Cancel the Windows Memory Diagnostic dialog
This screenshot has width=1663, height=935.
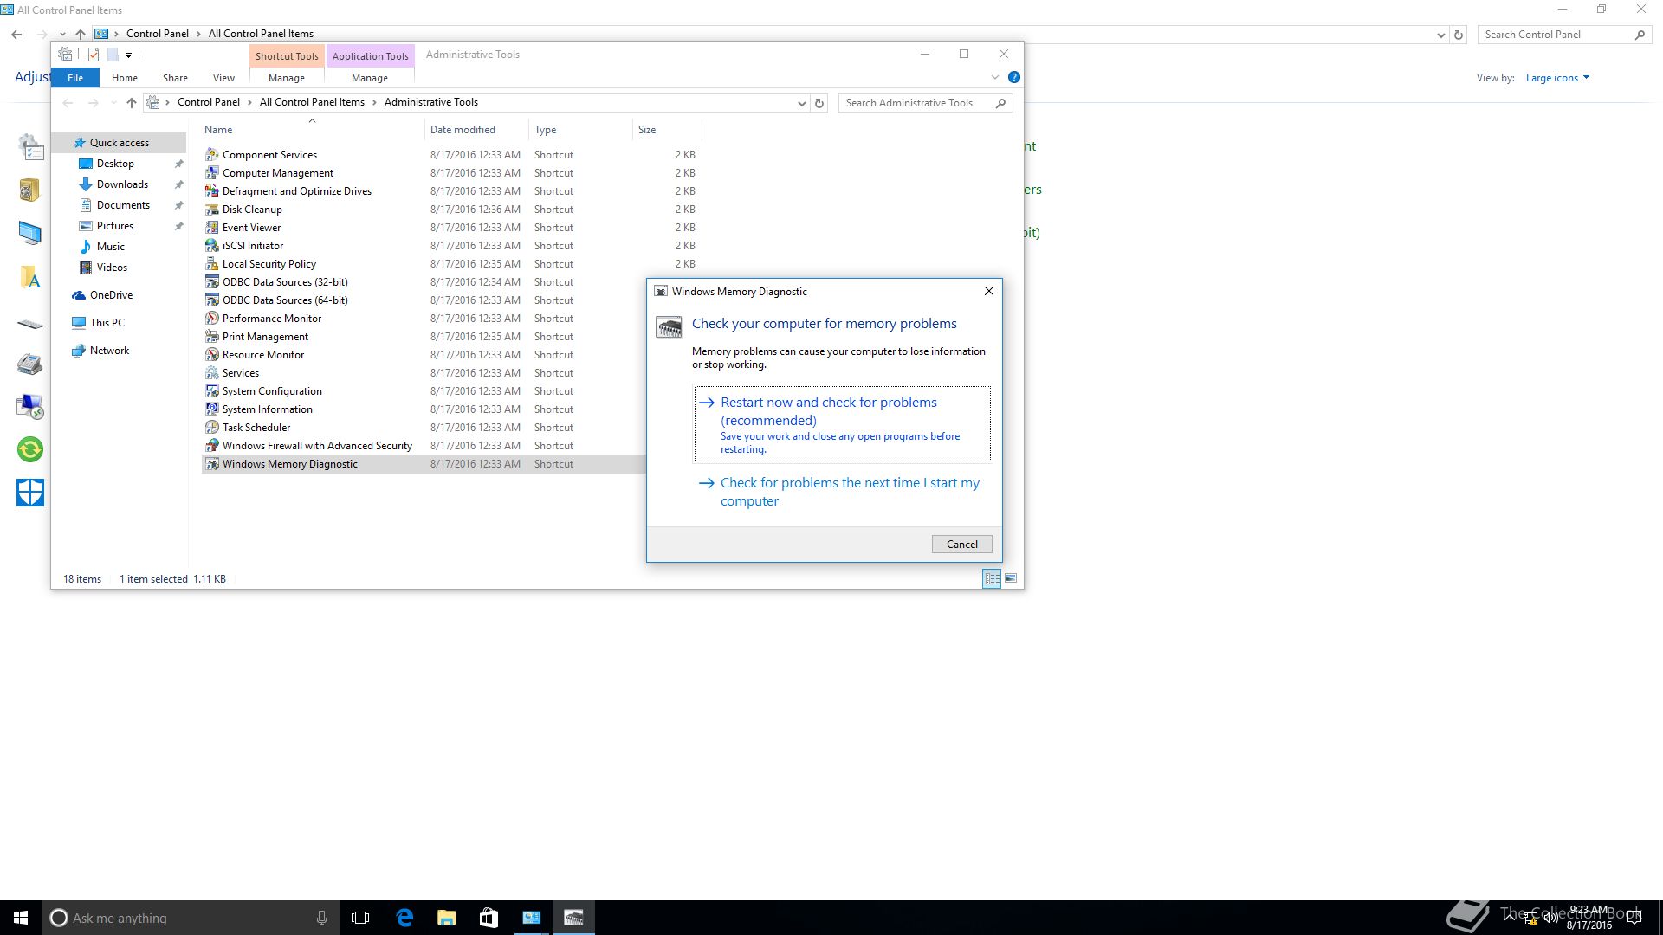(961, 544)
